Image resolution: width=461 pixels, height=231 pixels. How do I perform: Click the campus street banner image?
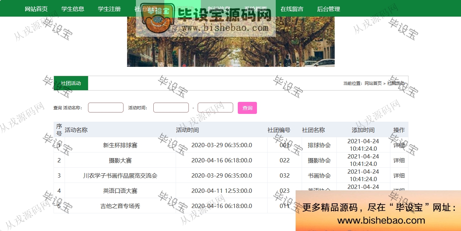[231, 42]
